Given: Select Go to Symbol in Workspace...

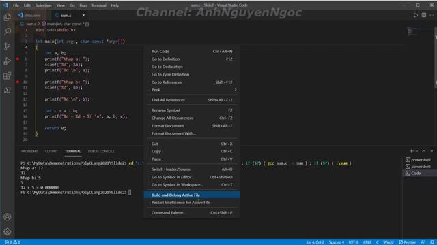Looking at the screenshot, I should (192, 184).
